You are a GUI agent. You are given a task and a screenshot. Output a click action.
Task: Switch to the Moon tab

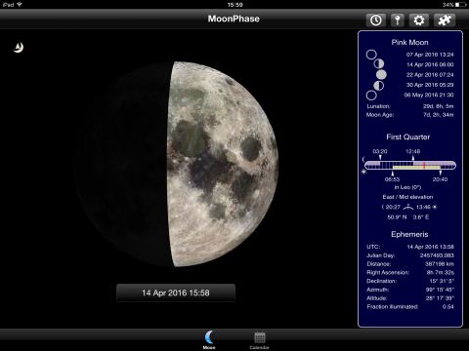(209, 340)
